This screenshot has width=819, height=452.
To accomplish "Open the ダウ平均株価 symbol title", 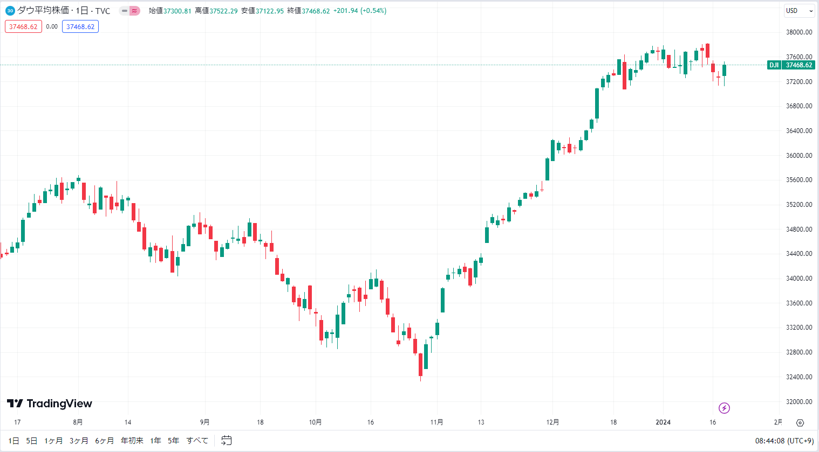I will click(x=43, y=11).
